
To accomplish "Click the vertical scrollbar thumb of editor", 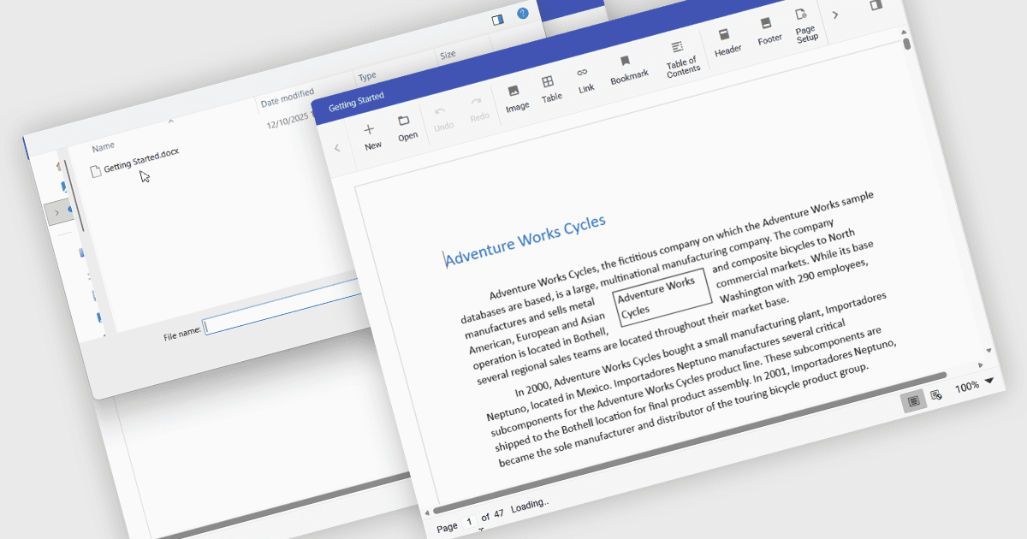I will (x=906, y=43).
